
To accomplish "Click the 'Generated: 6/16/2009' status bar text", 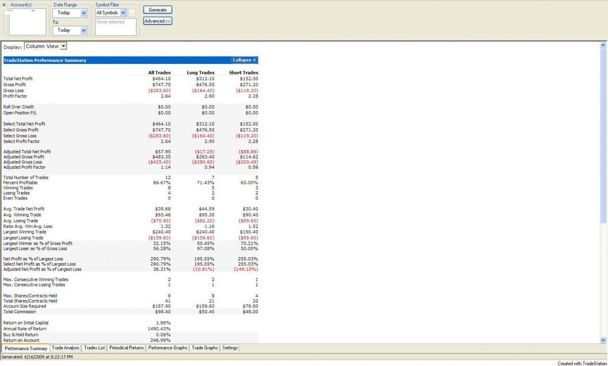I will [37, 357].
